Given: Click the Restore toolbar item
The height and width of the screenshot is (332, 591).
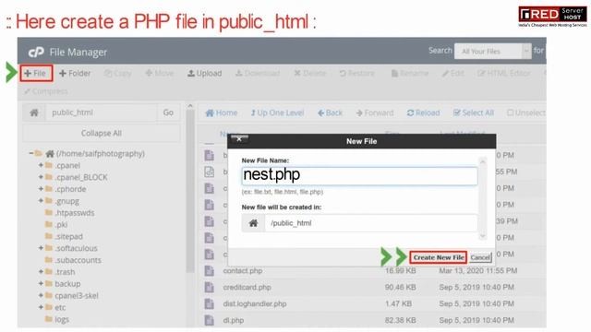Looking at the screenshot, I should (356, 73).
